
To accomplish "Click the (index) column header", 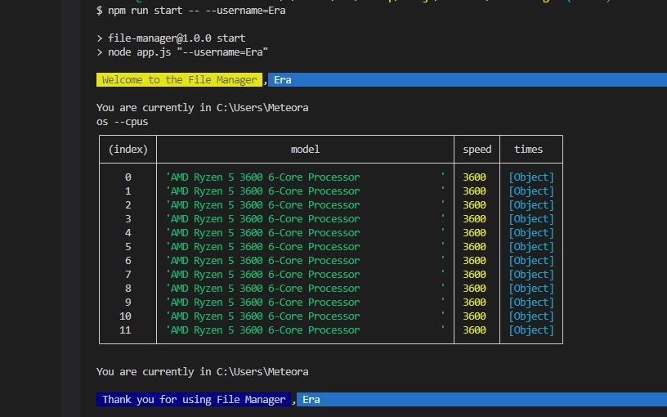I will tap(128, 150).
